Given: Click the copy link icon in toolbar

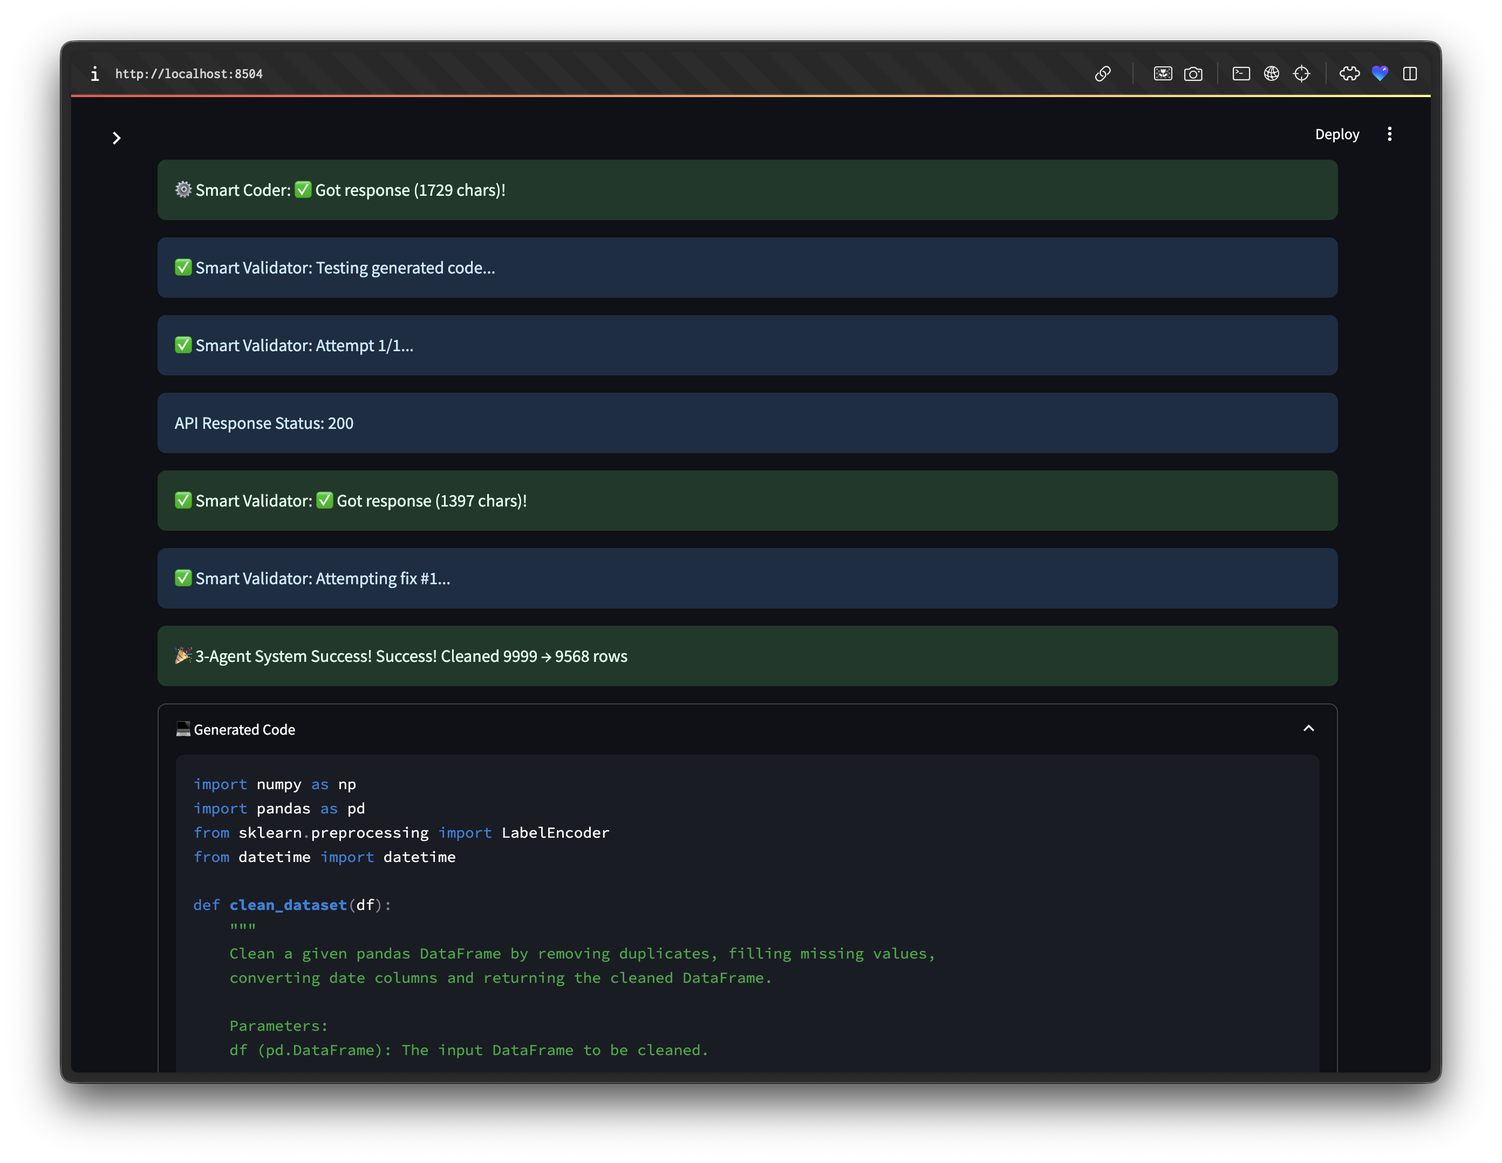Looking at the screenshot, I should (1102, 73).
